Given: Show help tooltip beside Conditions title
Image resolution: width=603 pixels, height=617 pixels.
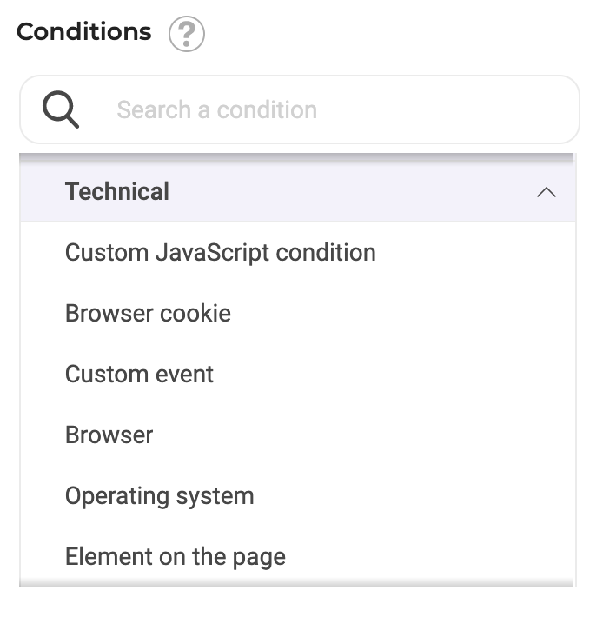Looking at the screenshot, I should 187,34.
